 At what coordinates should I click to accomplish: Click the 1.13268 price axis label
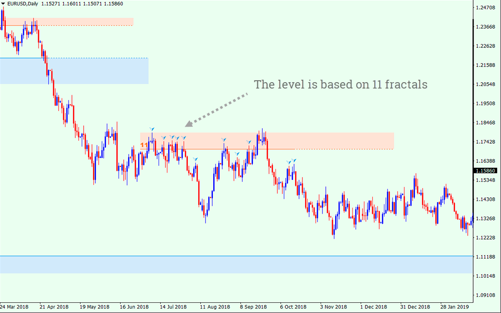(485, 219)
